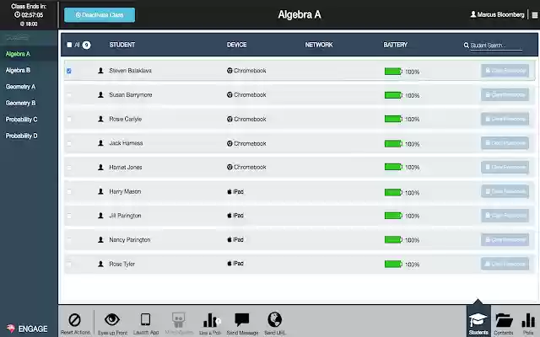The image size is (540, 337).
Task: Click the Deactivate Class button
Action: click(x=100, y=15)
